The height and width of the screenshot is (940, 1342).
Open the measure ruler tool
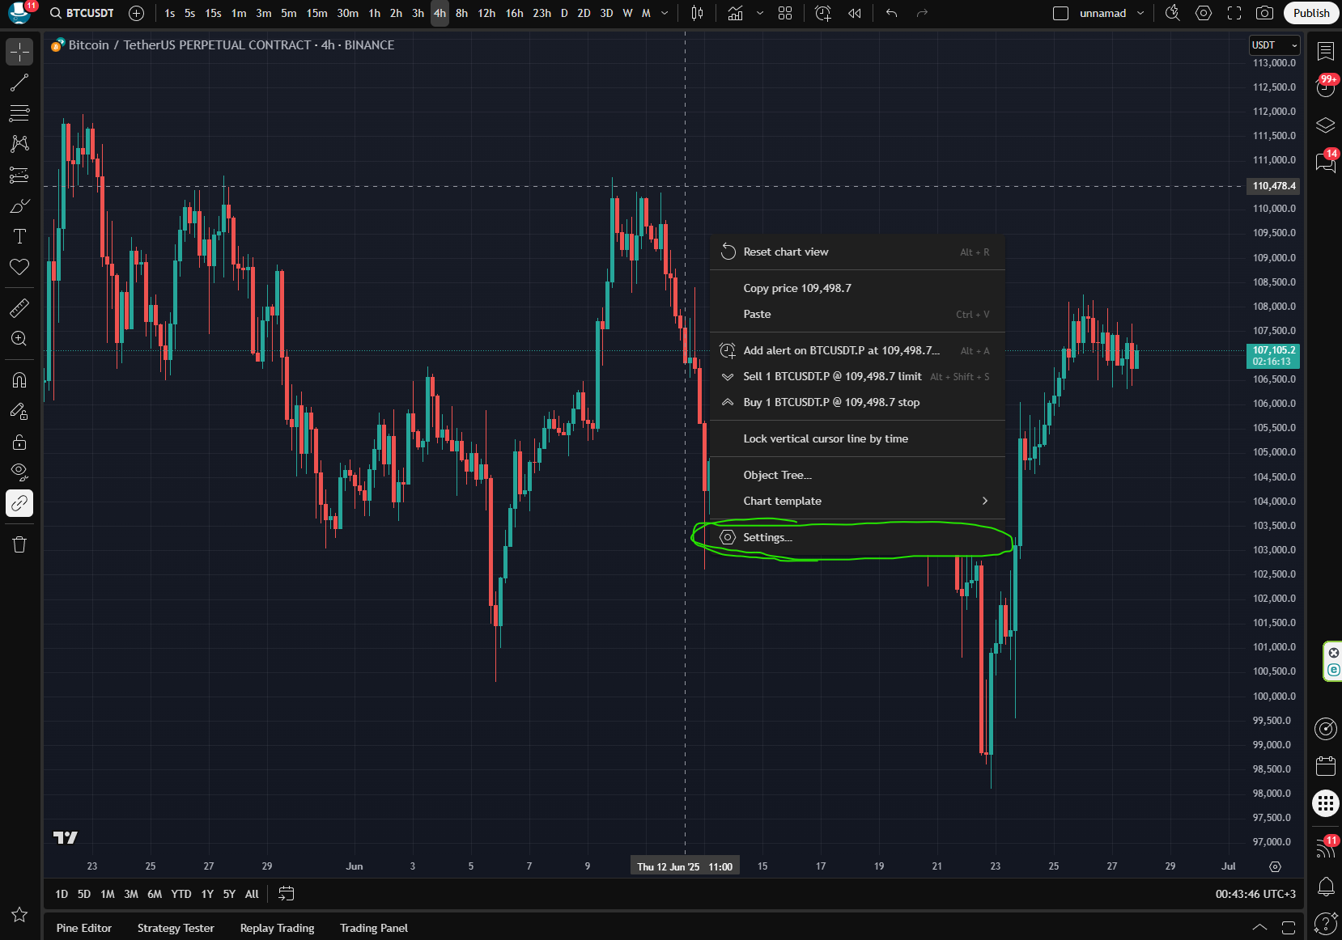coord(19,308)
